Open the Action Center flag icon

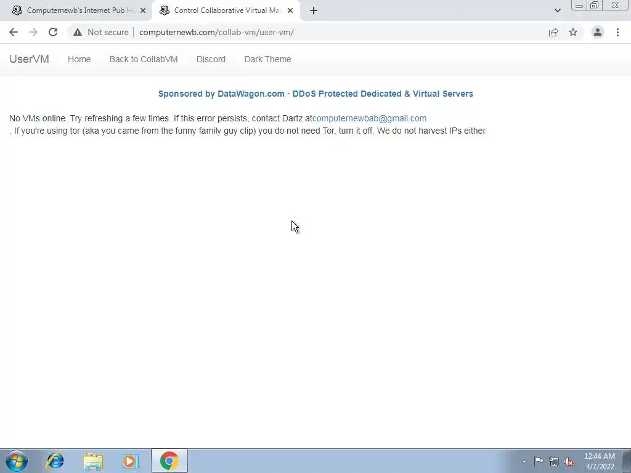539,461
